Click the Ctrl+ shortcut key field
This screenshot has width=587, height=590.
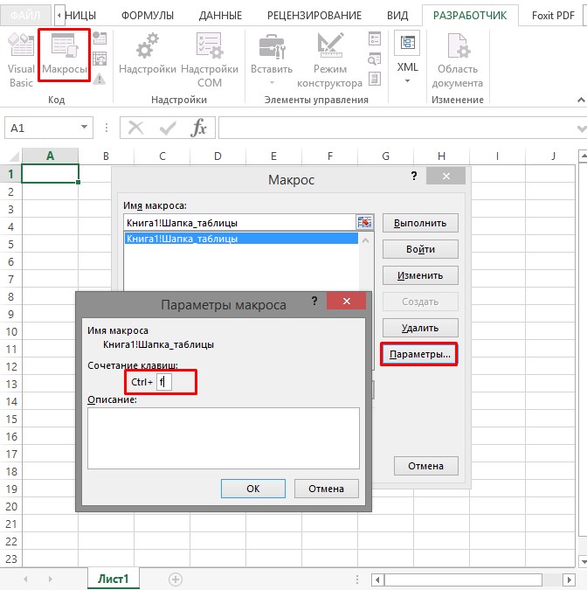165,382
